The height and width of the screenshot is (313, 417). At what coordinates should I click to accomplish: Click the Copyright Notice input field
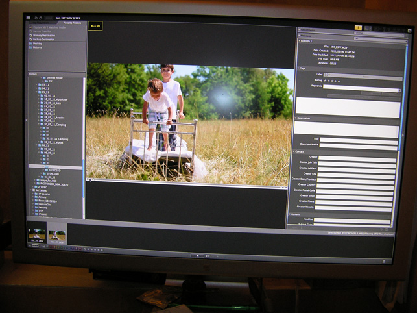pos(358,147)
